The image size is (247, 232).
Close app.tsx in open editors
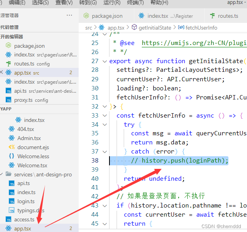click(x=2, y=72)
